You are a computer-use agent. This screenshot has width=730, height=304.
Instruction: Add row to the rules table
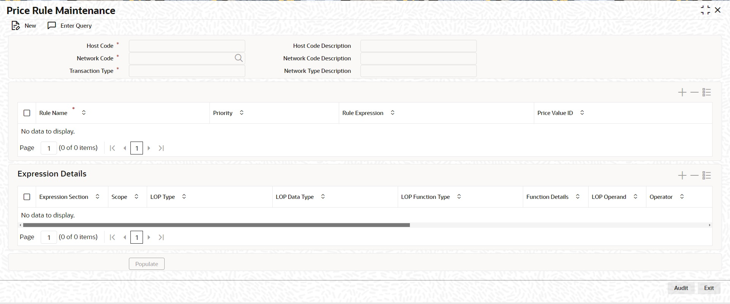[x=682, y=92]
